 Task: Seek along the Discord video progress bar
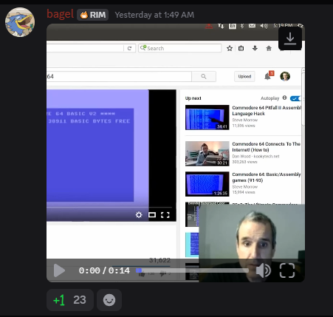click(x=192, y=270)
